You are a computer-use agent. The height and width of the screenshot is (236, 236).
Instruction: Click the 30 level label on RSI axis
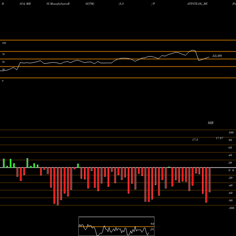[x=3, y=69]
